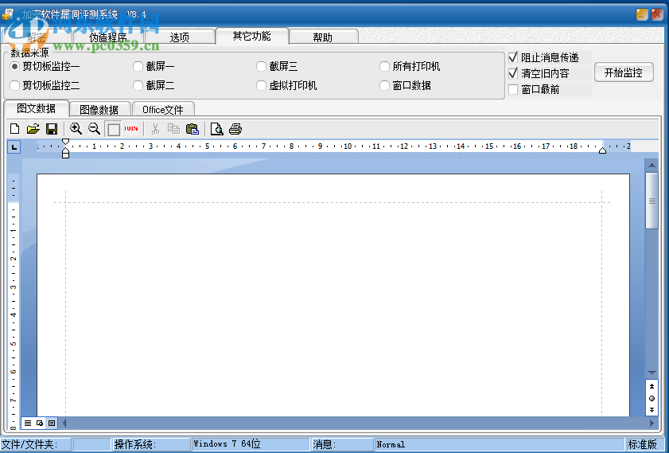Switch to the 选项 tab
669x453 pixels.
tap(180, 37)
